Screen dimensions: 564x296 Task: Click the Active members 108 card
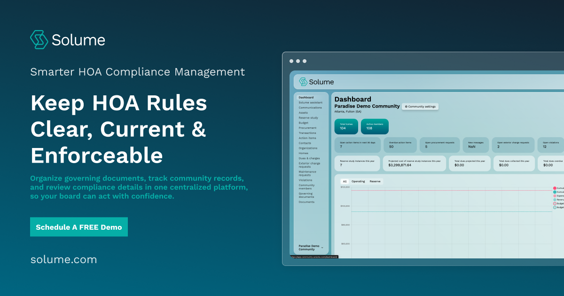(375, 126)
